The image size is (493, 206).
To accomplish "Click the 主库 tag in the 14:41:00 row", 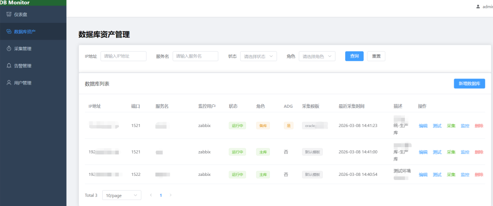I will [263, 152].
